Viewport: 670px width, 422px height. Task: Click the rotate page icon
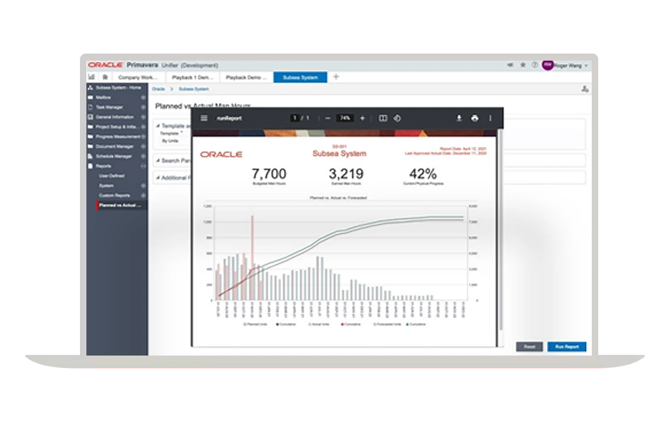tap(397, 118)
